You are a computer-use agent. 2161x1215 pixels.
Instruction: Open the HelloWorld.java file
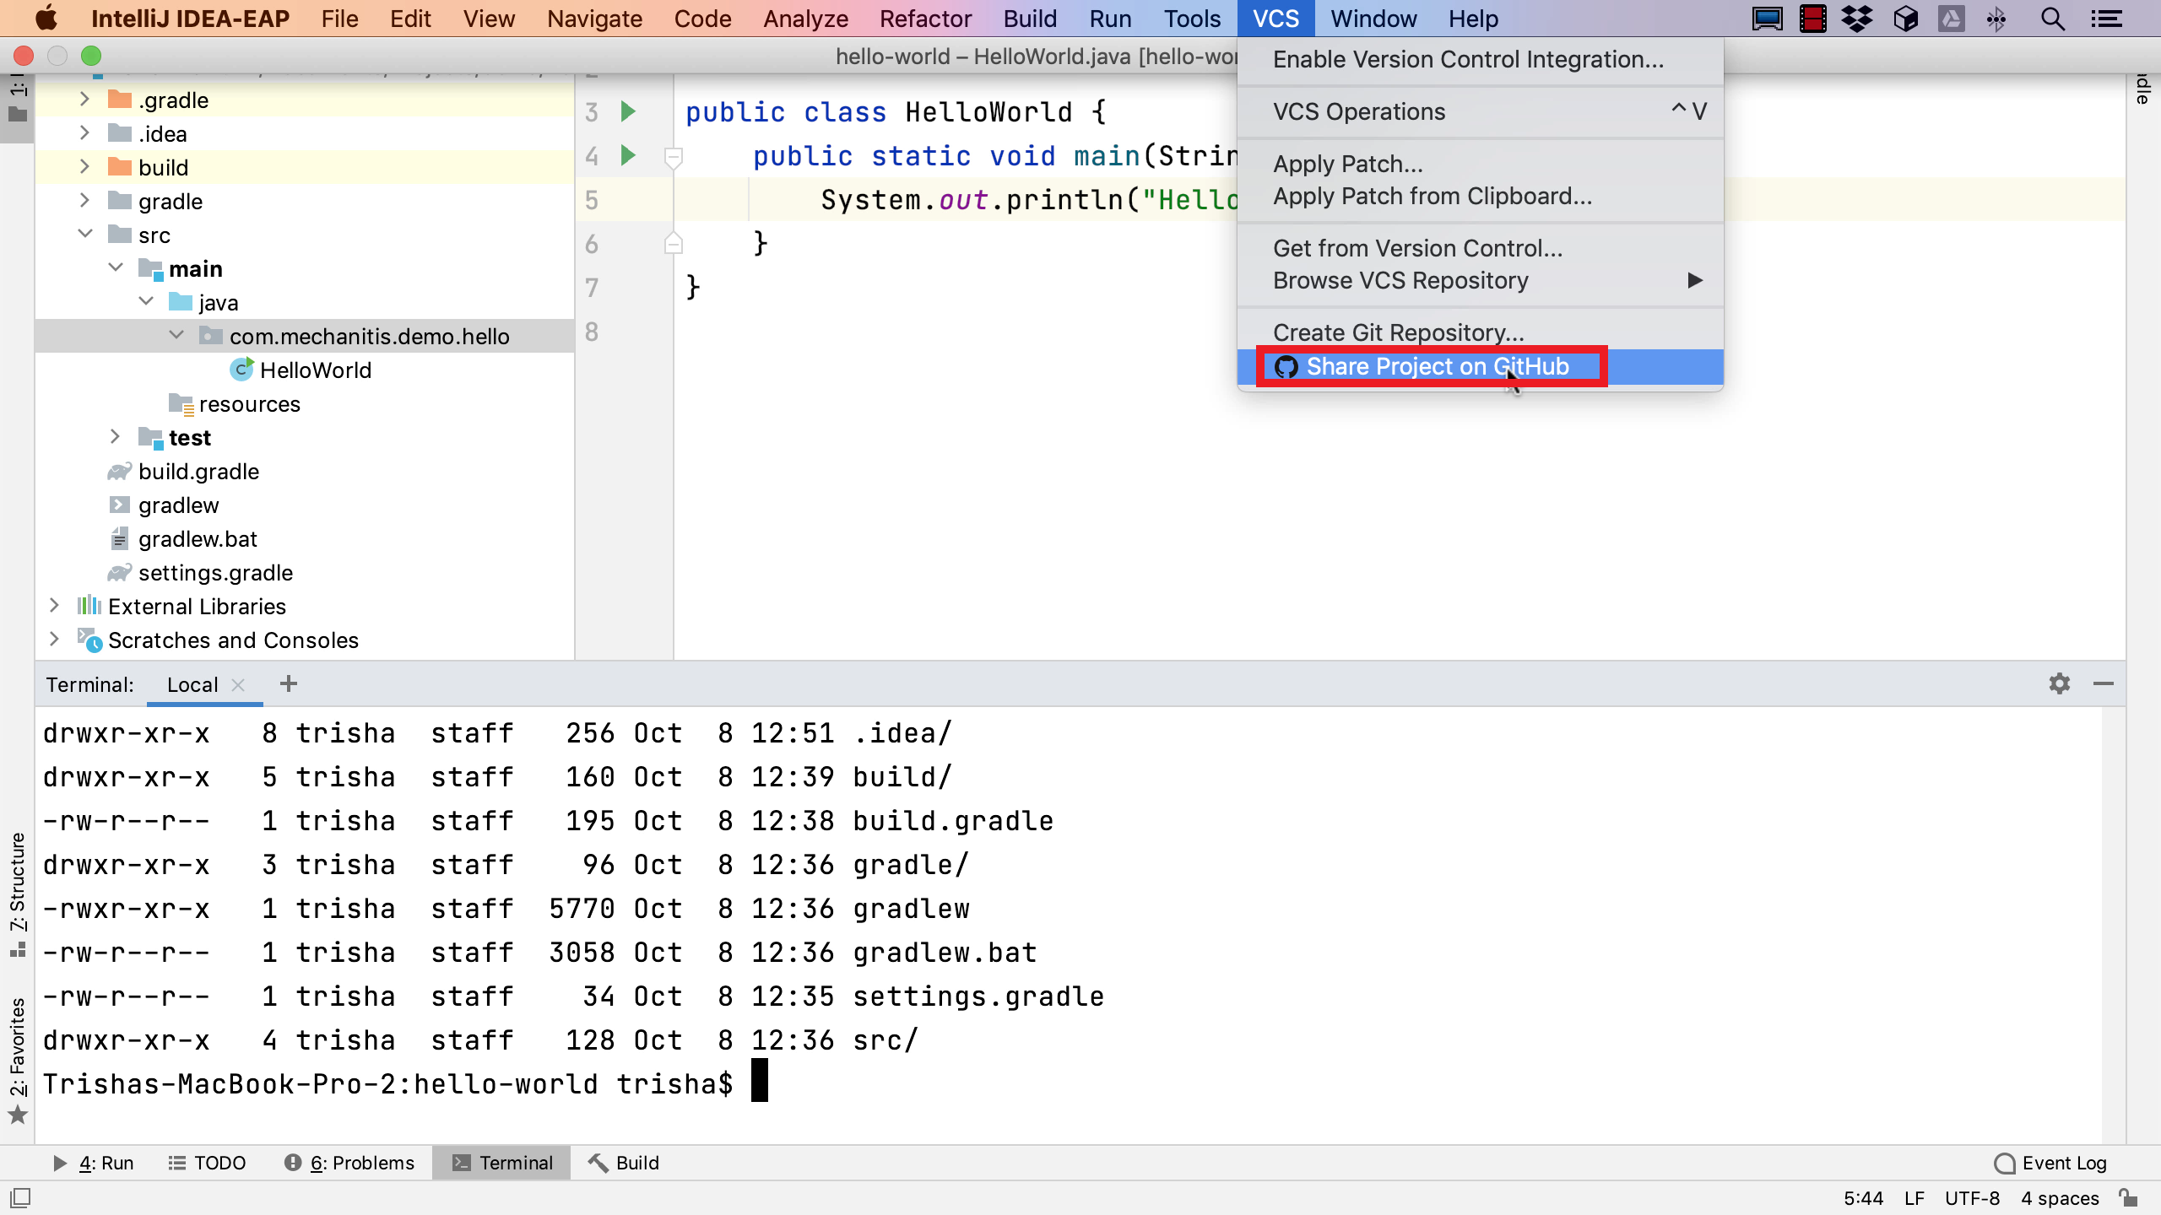click(x=315, y=370)
